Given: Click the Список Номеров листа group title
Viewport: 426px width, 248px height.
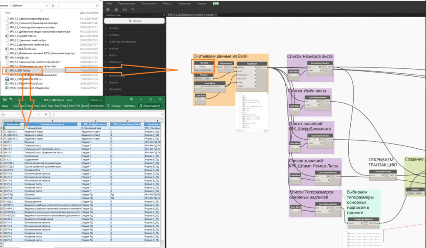Looking at the screenshot, I should click(x=310, y=56).
